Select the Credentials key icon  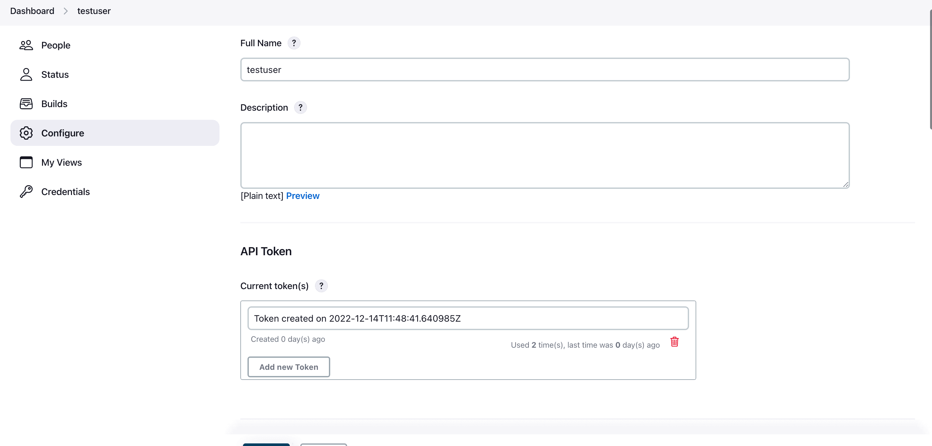(x=26, y=191)
